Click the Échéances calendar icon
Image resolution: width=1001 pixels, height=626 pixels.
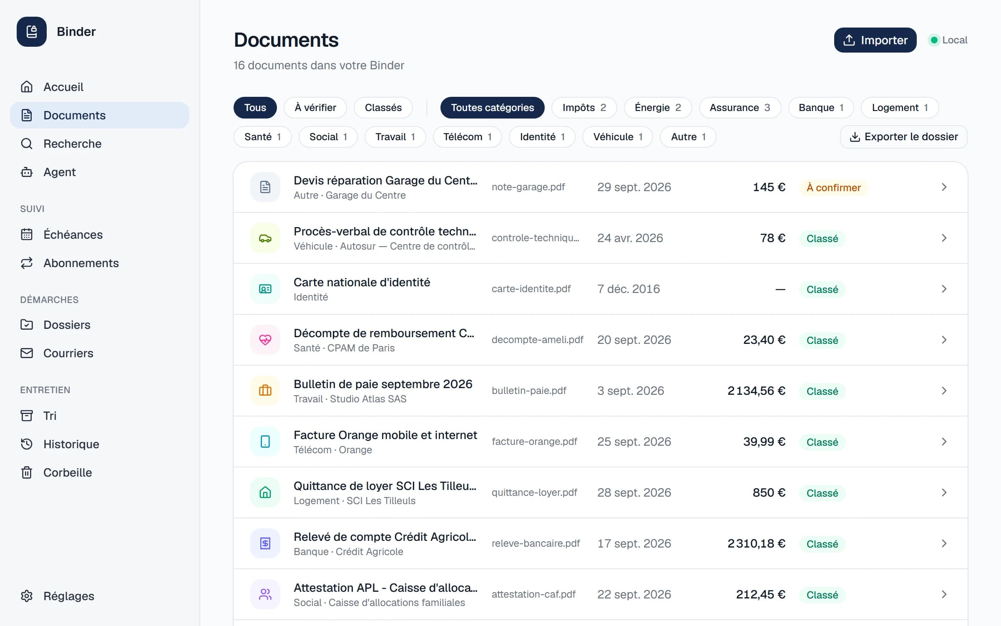(x=27, y=235)
